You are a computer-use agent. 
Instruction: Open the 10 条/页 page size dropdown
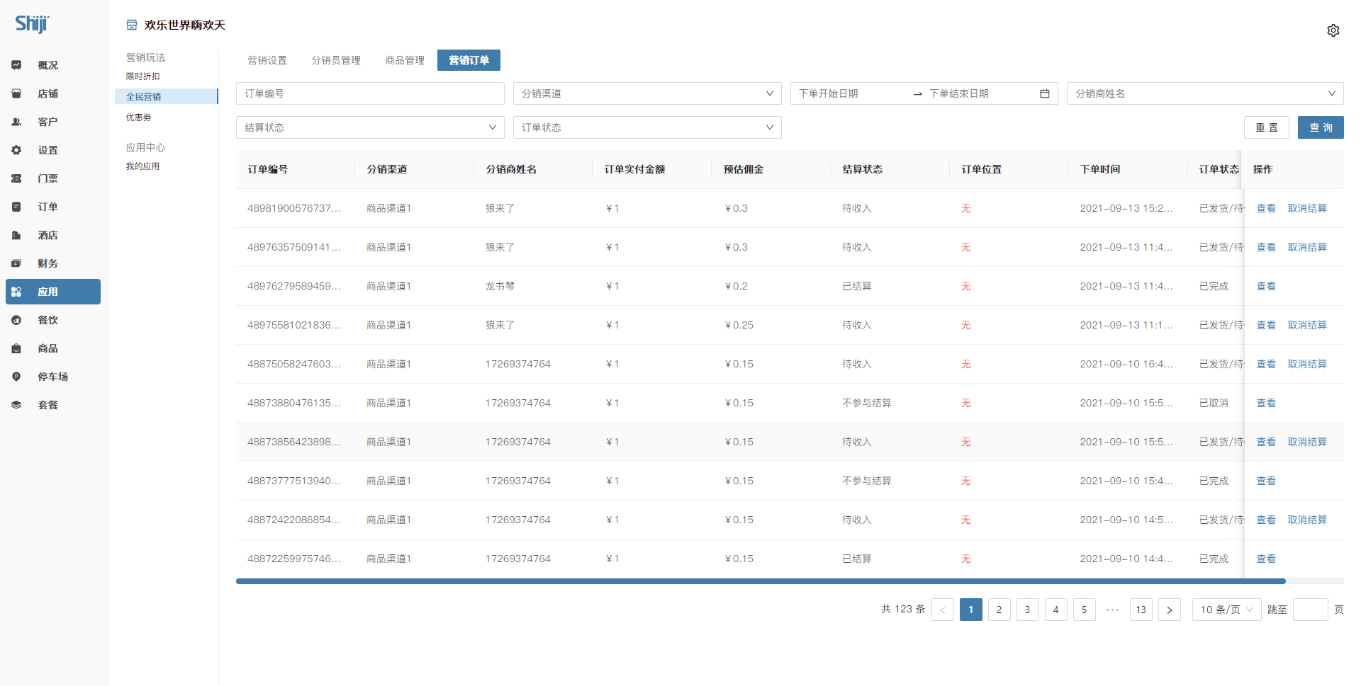tap(1227, 610)
